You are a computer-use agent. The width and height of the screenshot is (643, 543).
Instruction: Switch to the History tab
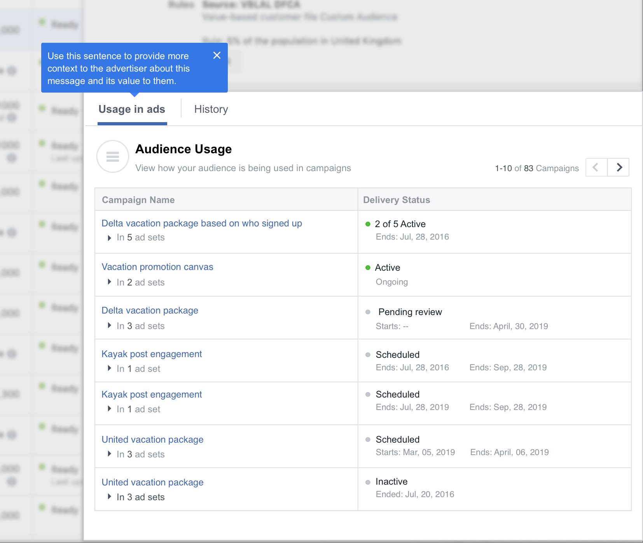click(x=211, y=109)
